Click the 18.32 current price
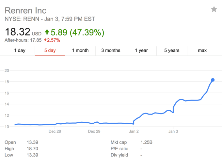The image size is (222, 164). coord(17,32)
